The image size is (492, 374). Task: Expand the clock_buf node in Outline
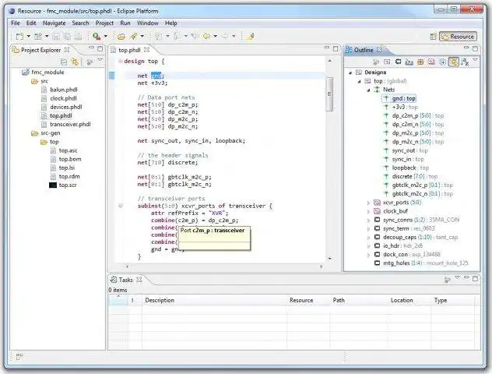369,211
